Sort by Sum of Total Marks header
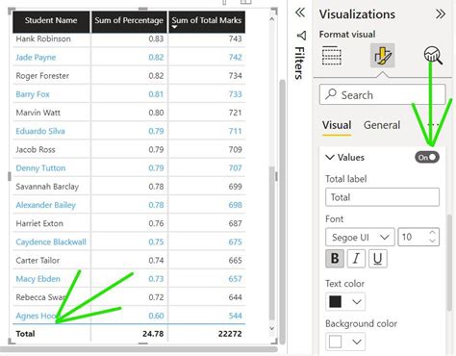This screenshot has height=356, width=456. coord(207,22)
